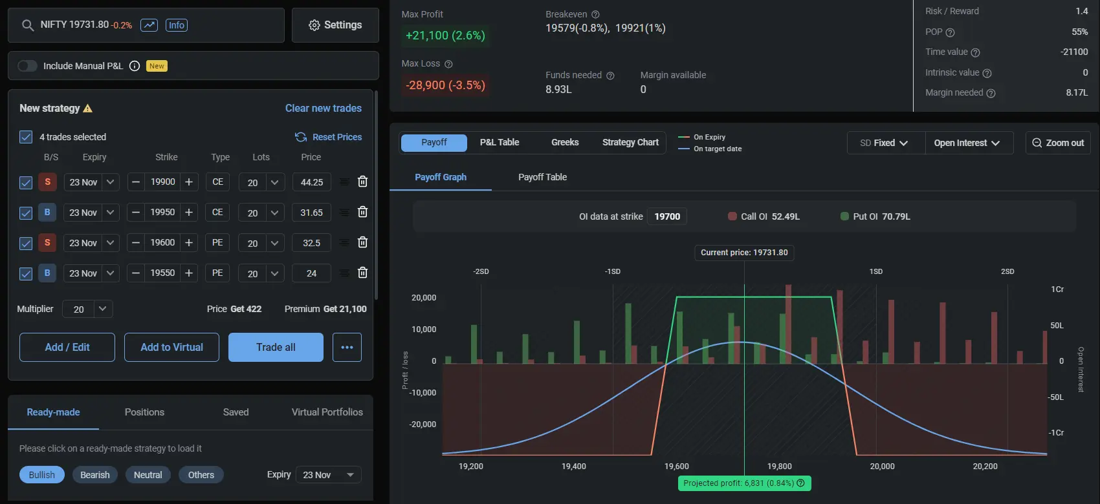Click Max Loss help question icon
1100x504 pixels.
pos(448,64)
